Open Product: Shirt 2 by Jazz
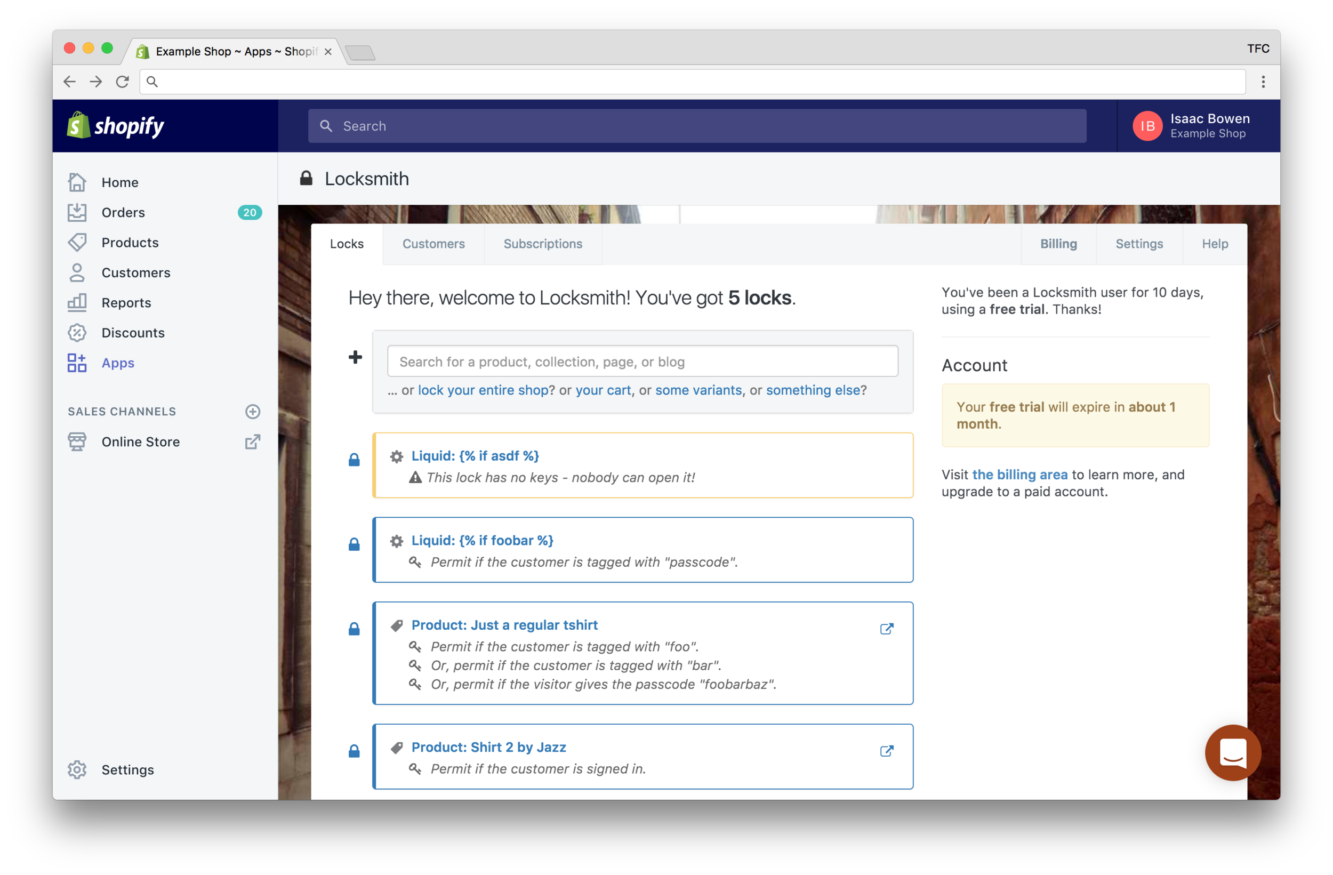The image size is (1333, 875). pos(488,747)
